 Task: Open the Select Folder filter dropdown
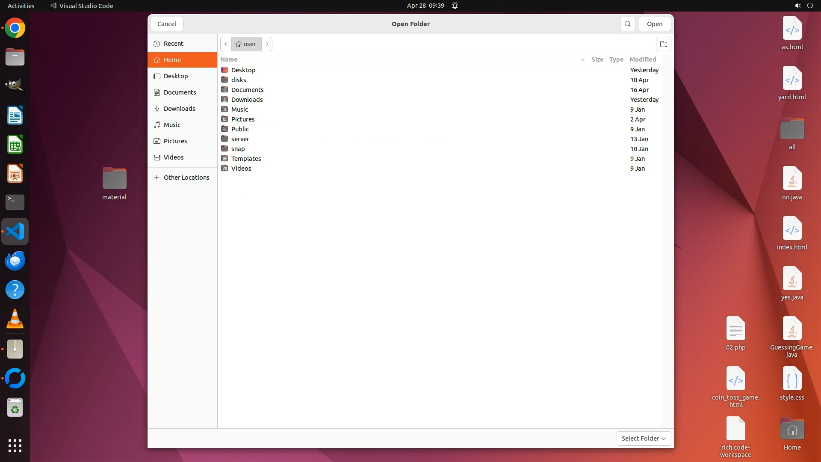[644, 438]
